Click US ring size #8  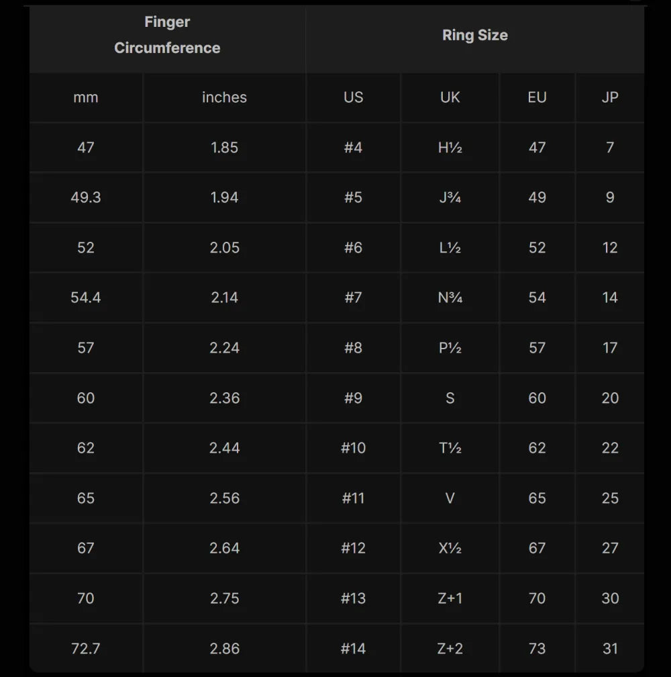[353, 348]
